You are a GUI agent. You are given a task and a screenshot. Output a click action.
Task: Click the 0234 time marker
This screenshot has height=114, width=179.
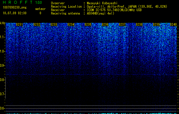click(x=71, y=25)
